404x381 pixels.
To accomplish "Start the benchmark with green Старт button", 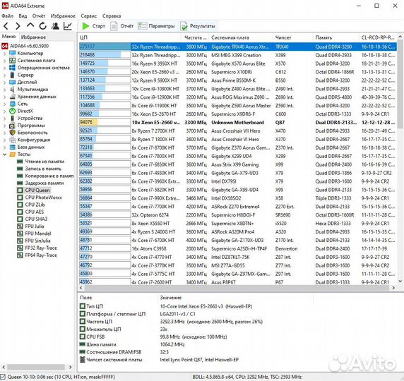I will click(x=93, y=26).
